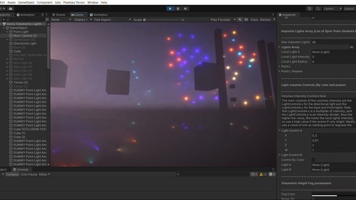Viewport: 356px width, 200px height.
Task: Open the Planetary Terrain menu
Action: (74, 2)
